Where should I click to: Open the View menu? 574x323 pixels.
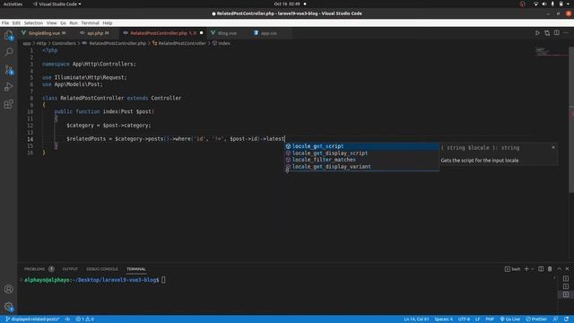pyautogui.click(x=52, y=22)
